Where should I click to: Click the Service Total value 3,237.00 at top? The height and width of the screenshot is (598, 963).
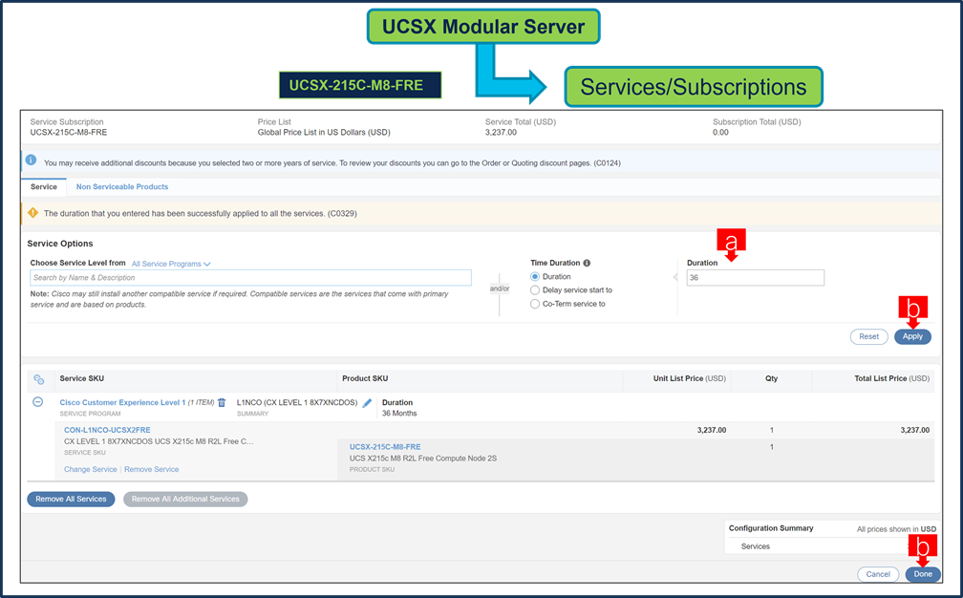[501, 133]
